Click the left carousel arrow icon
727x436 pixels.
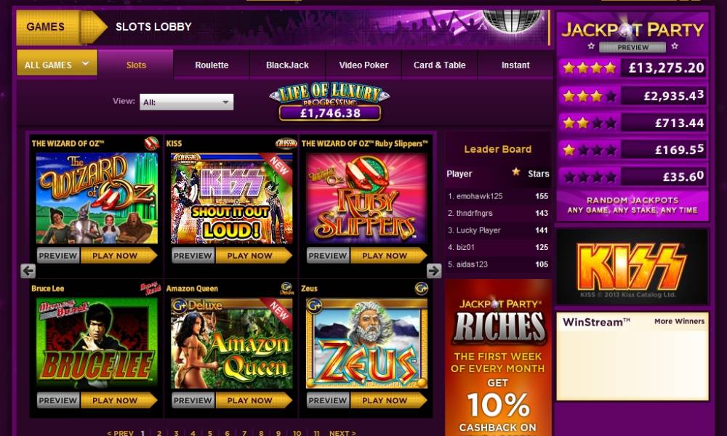tap(28, 270)
